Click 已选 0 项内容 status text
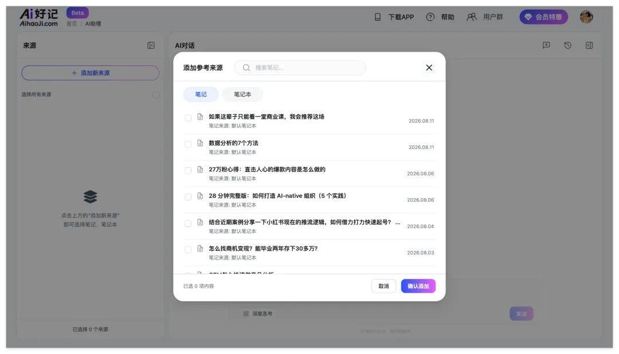 [198, 286]
